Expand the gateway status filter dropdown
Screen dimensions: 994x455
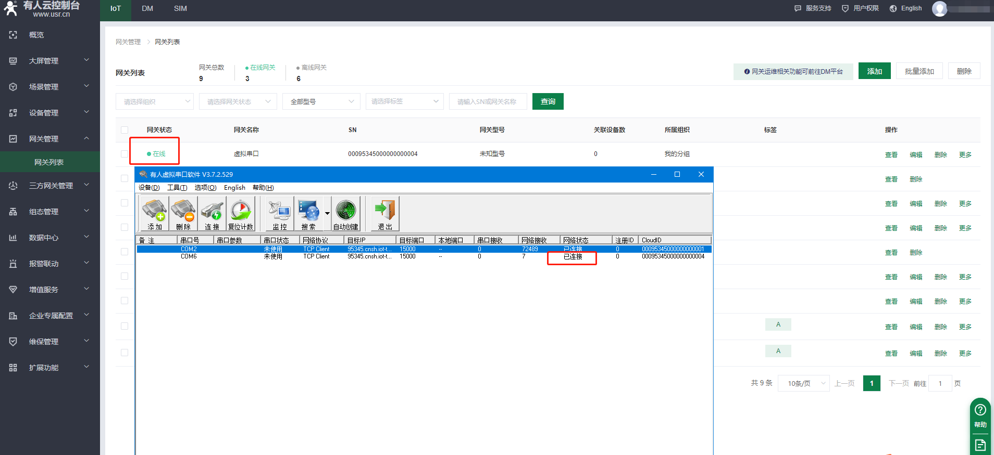click(x=238, y=101)
